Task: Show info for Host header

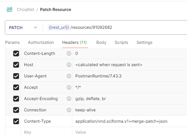Action: 69,65
